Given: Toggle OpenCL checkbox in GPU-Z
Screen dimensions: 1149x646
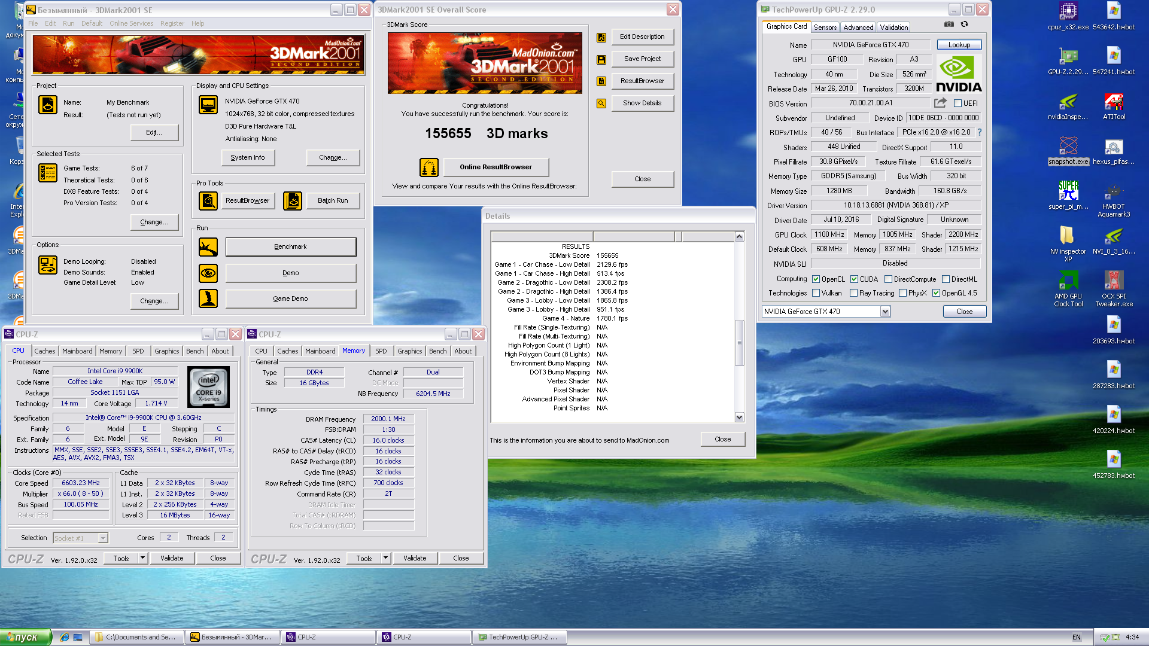Looking at the screenshot, I should coord(816,279).
